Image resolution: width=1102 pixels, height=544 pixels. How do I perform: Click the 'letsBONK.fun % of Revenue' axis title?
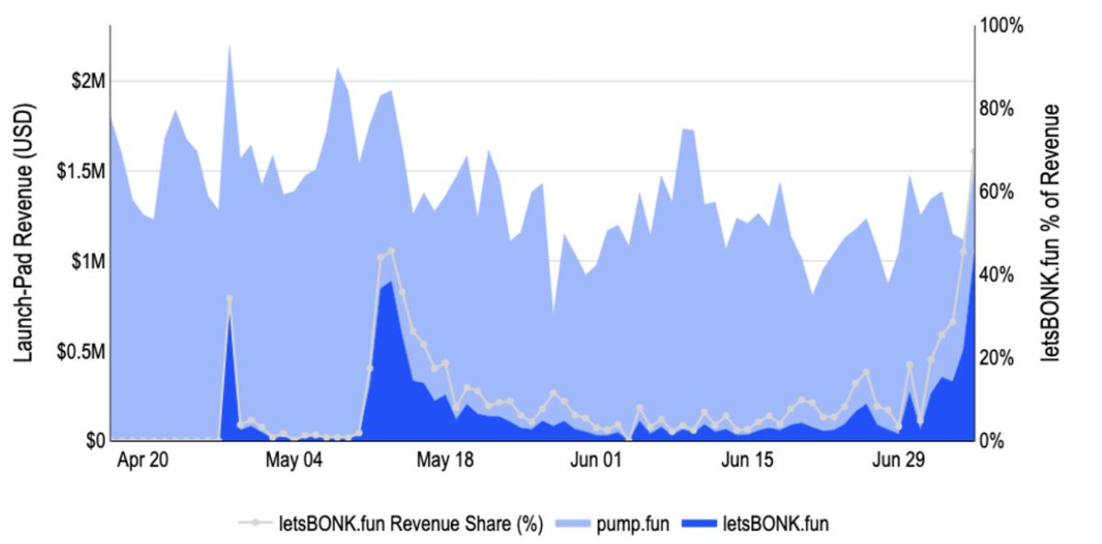click(1050, 231)
